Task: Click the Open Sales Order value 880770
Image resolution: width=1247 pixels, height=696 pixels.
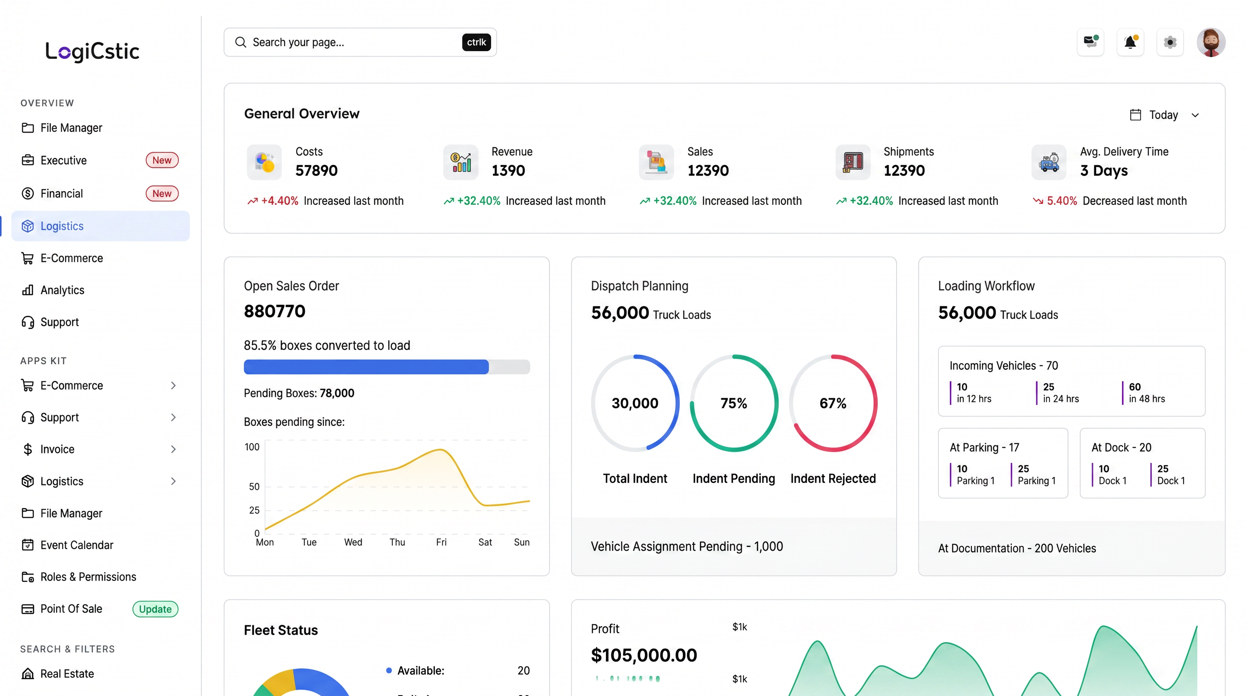Action: 275,311
